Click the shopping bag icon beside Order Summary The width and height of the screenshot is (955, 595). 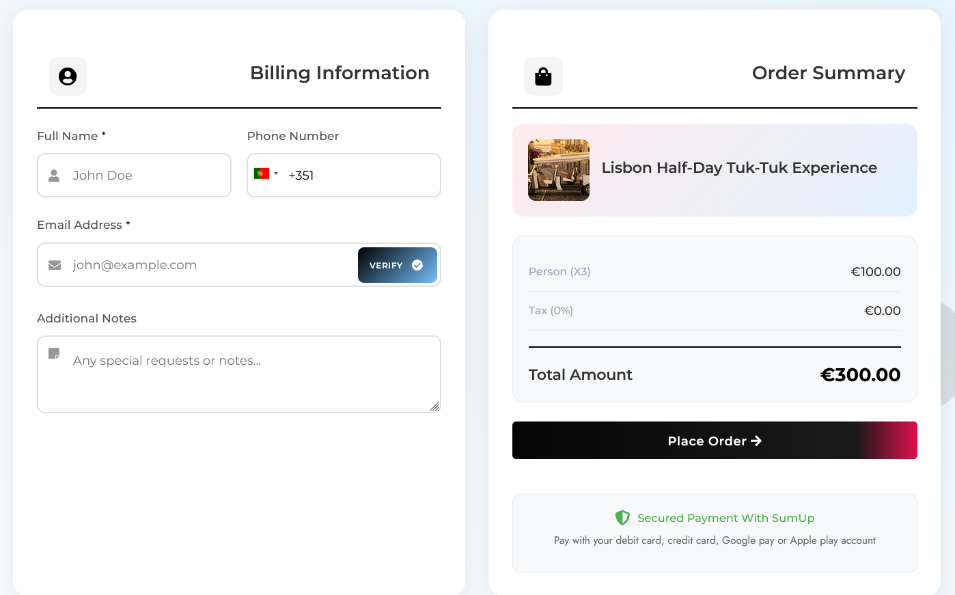pos(543,76)
